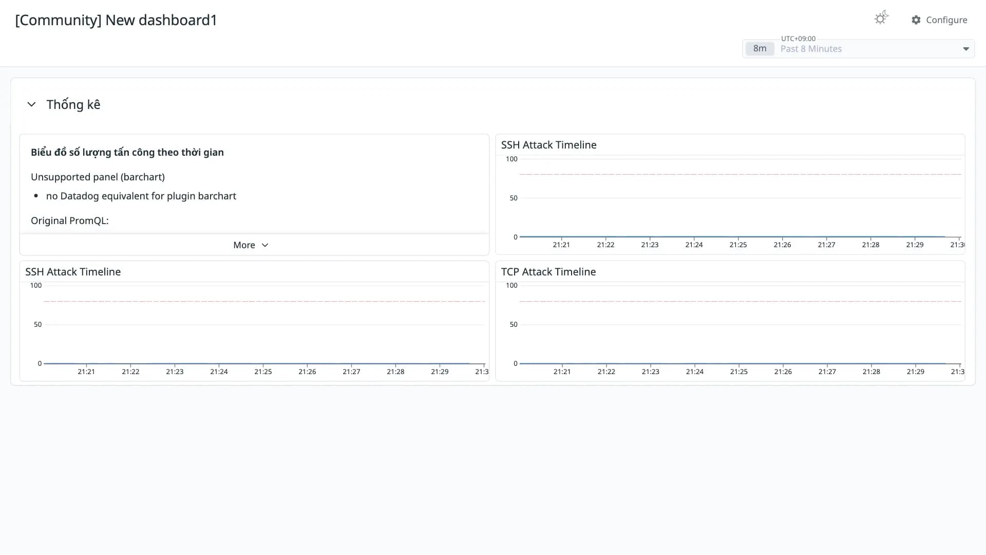Image resolution: width=986 pixels, height=555 pixels.
Task: Click the TCP Attack Timeline widget title
Action: point(548,272)
